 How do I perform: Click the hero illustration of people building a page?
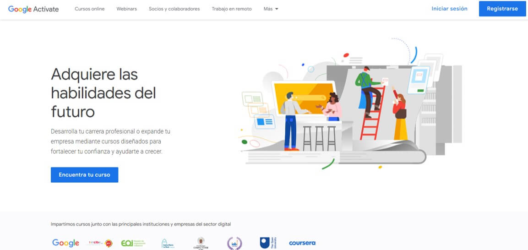click(350, 103)
